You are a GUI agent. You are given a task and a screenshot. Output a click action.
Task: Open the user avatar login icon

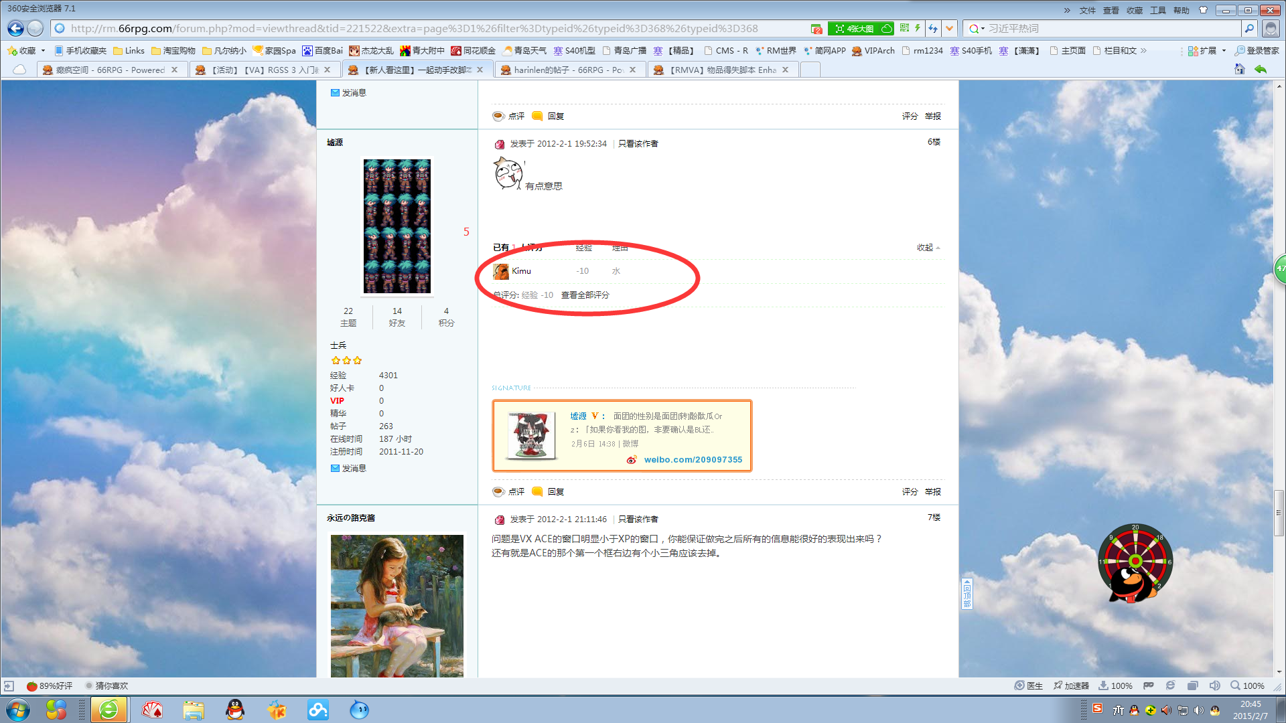(x=1270, y=28)
